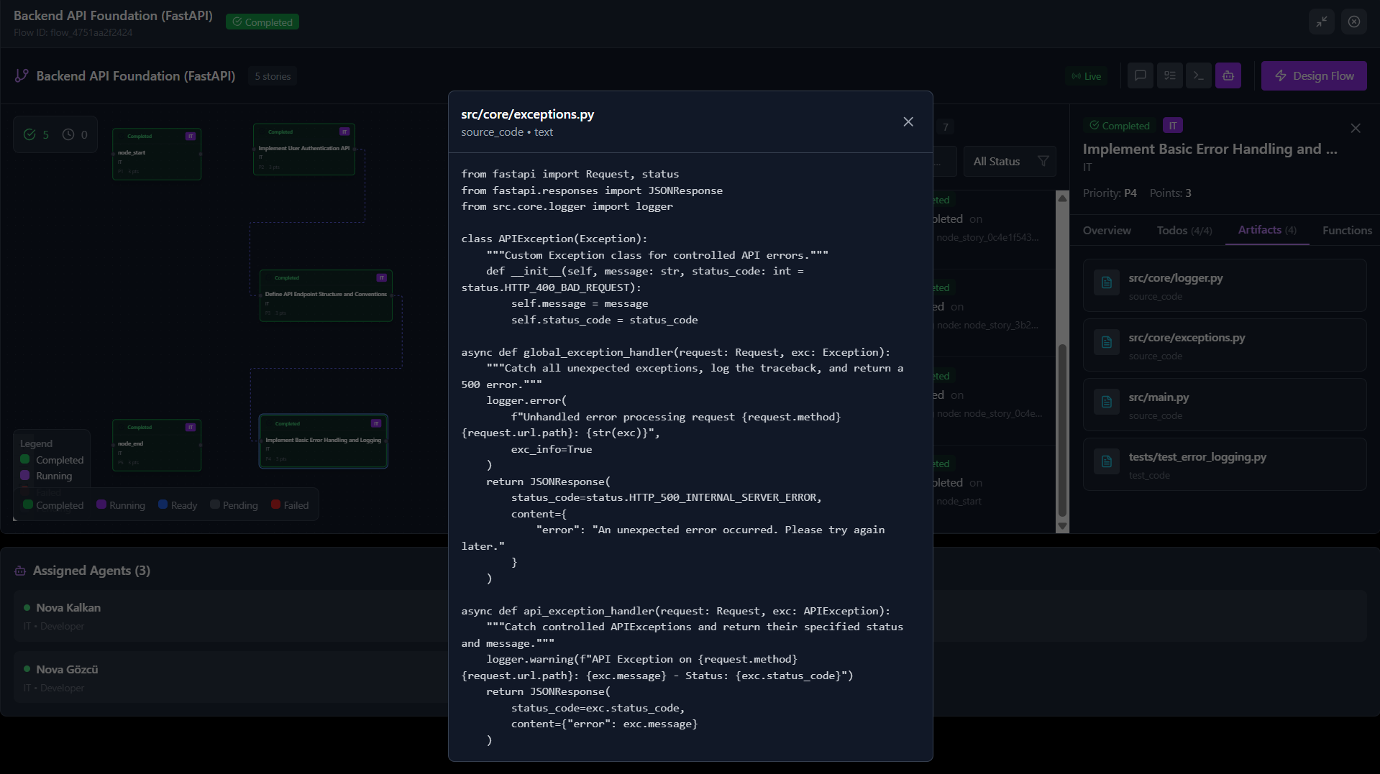The height and width of the screenshot is (774, 1380).
Task: Close the src/core/exceptions.py code viewer dialog
Action: point(908,122)
